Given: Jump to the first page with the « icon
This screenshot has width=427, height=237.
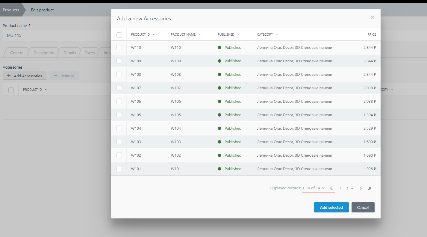Looking at the screenshot, I should tap(331, 188).
